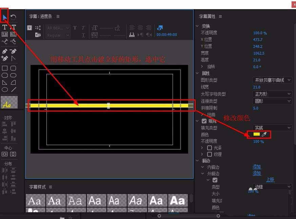This screenshot has height=219, width=296.
Task: Click 添加 to add inner stroke
Action: pyautogui.click(x=257, y=167)
